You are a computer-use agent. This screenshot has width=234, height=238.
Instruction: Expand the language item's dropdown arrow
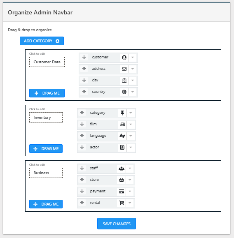[x=131, y=136]
